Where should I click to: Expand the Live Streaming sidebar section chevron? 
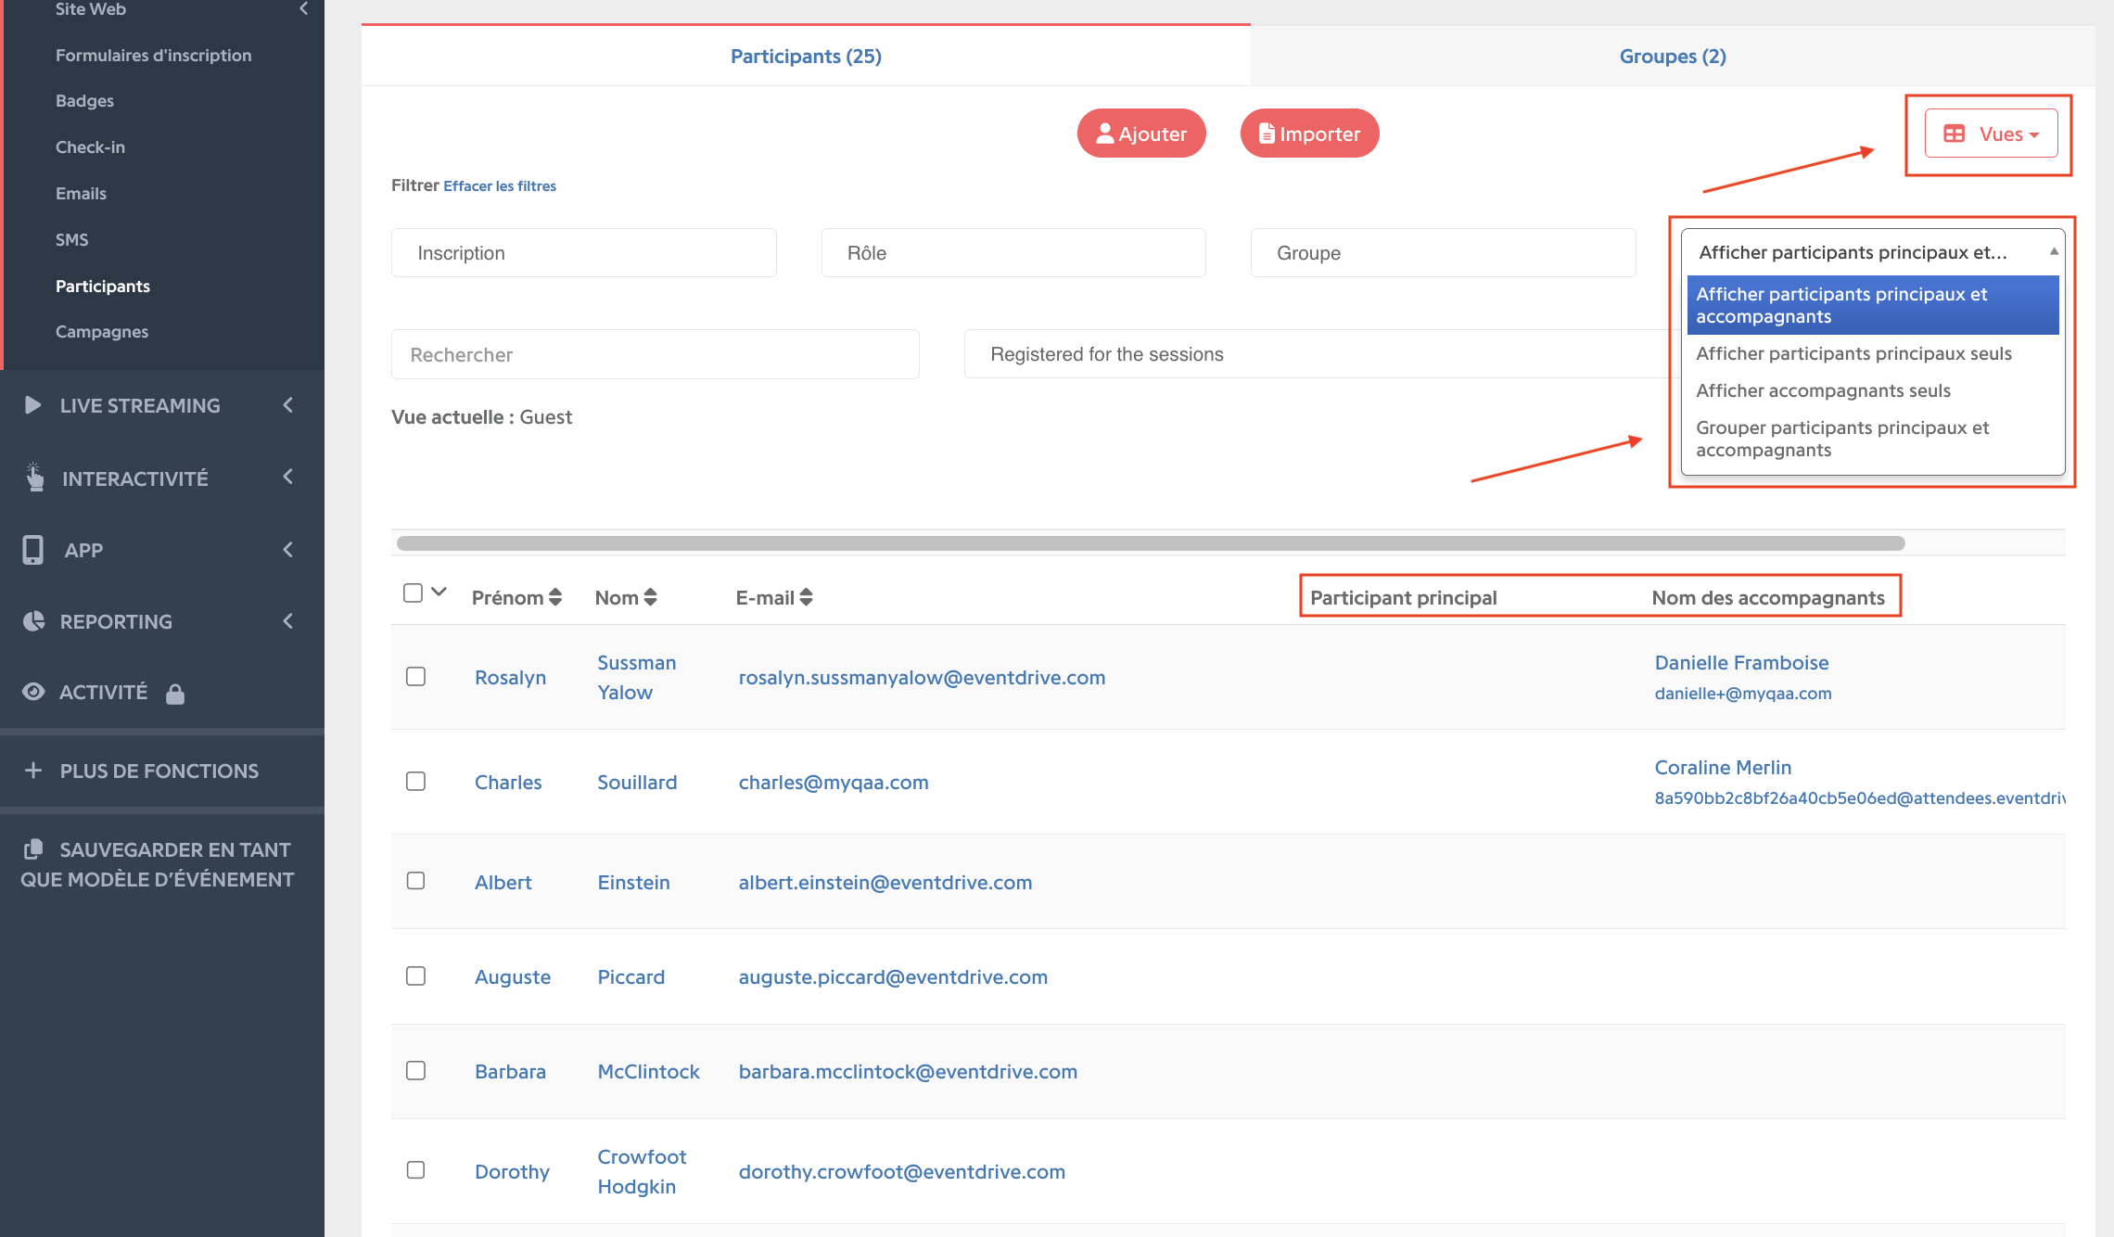point(288,405)
